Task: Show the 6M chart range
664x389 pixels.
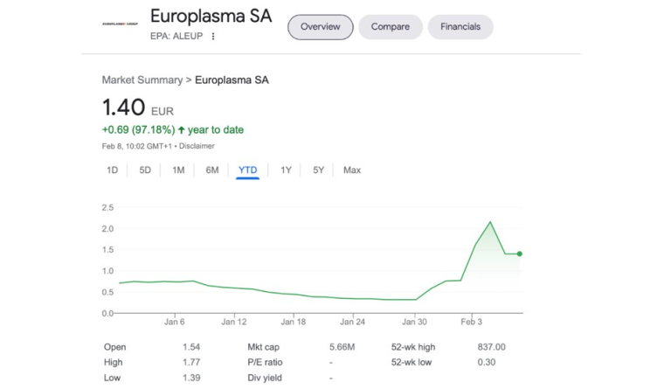Action: (x=212, y=170)
